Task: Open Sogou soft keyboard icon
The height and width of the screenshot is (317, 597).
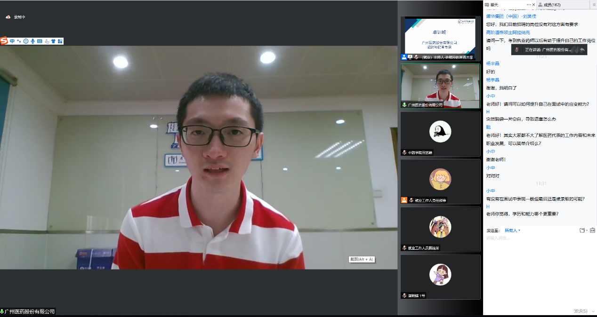Action: [x=40, y=41]
